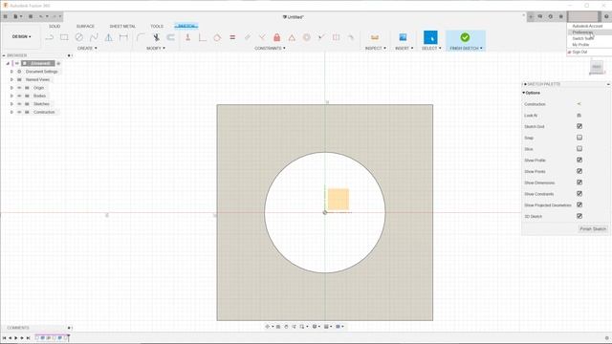Switch to the SOLID tab
This screenshot has width=612, height=344.
tap(55, 26)
